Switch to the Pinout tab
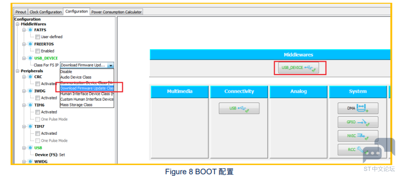The width and height of the screenshot is (399, 176). click(21, 12)
